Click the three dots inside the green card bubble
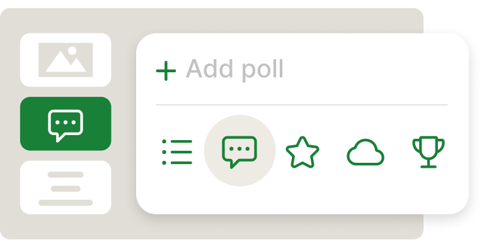484x247 pixels. (66, 123)
